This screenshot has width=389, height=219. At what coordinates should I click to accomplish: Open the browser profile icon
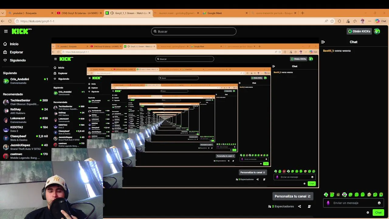coord(362,21)
